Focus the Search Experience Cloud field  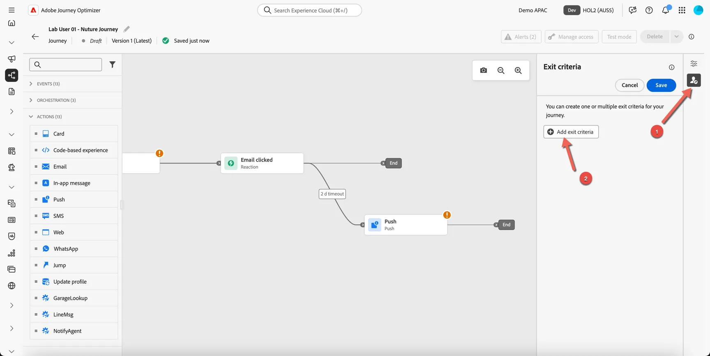click(x=309, y=10)
